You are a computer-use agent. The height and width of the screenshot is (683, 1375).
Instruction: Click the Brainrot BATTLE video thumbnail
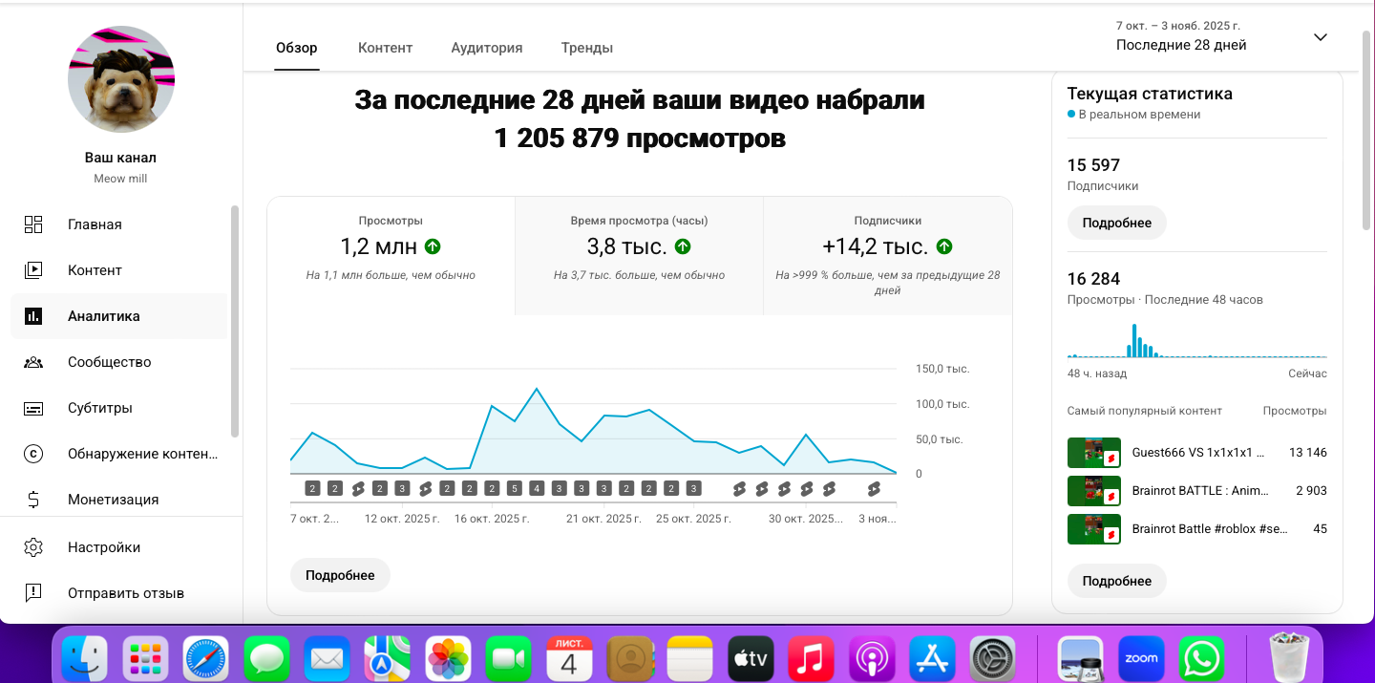click(x=1093, y=490)
